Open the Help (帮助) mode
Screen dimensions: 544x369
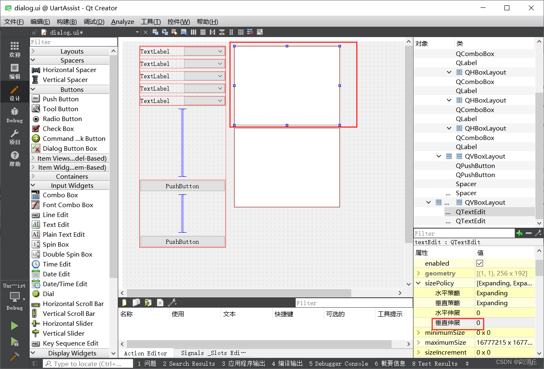click(x=15, y=159)
